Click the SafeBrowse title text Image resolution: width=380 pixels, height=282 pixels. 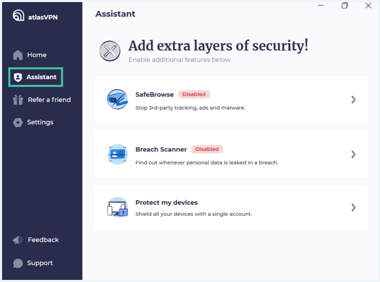(155, 95)
